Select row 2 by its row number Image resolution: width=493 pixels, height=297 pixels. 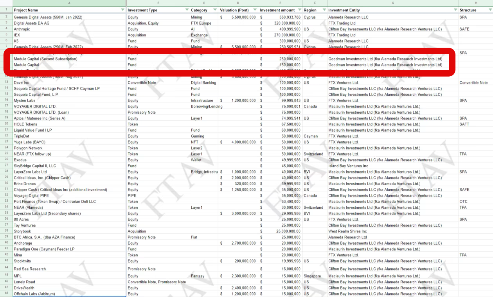click(x=6, y=17)
